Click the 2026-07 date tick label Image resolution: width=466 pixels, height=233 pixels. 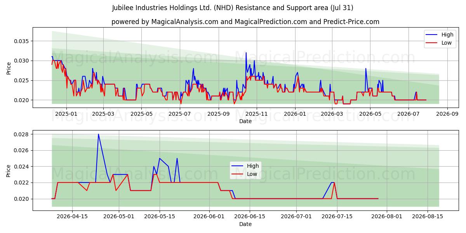pos(408,114)
